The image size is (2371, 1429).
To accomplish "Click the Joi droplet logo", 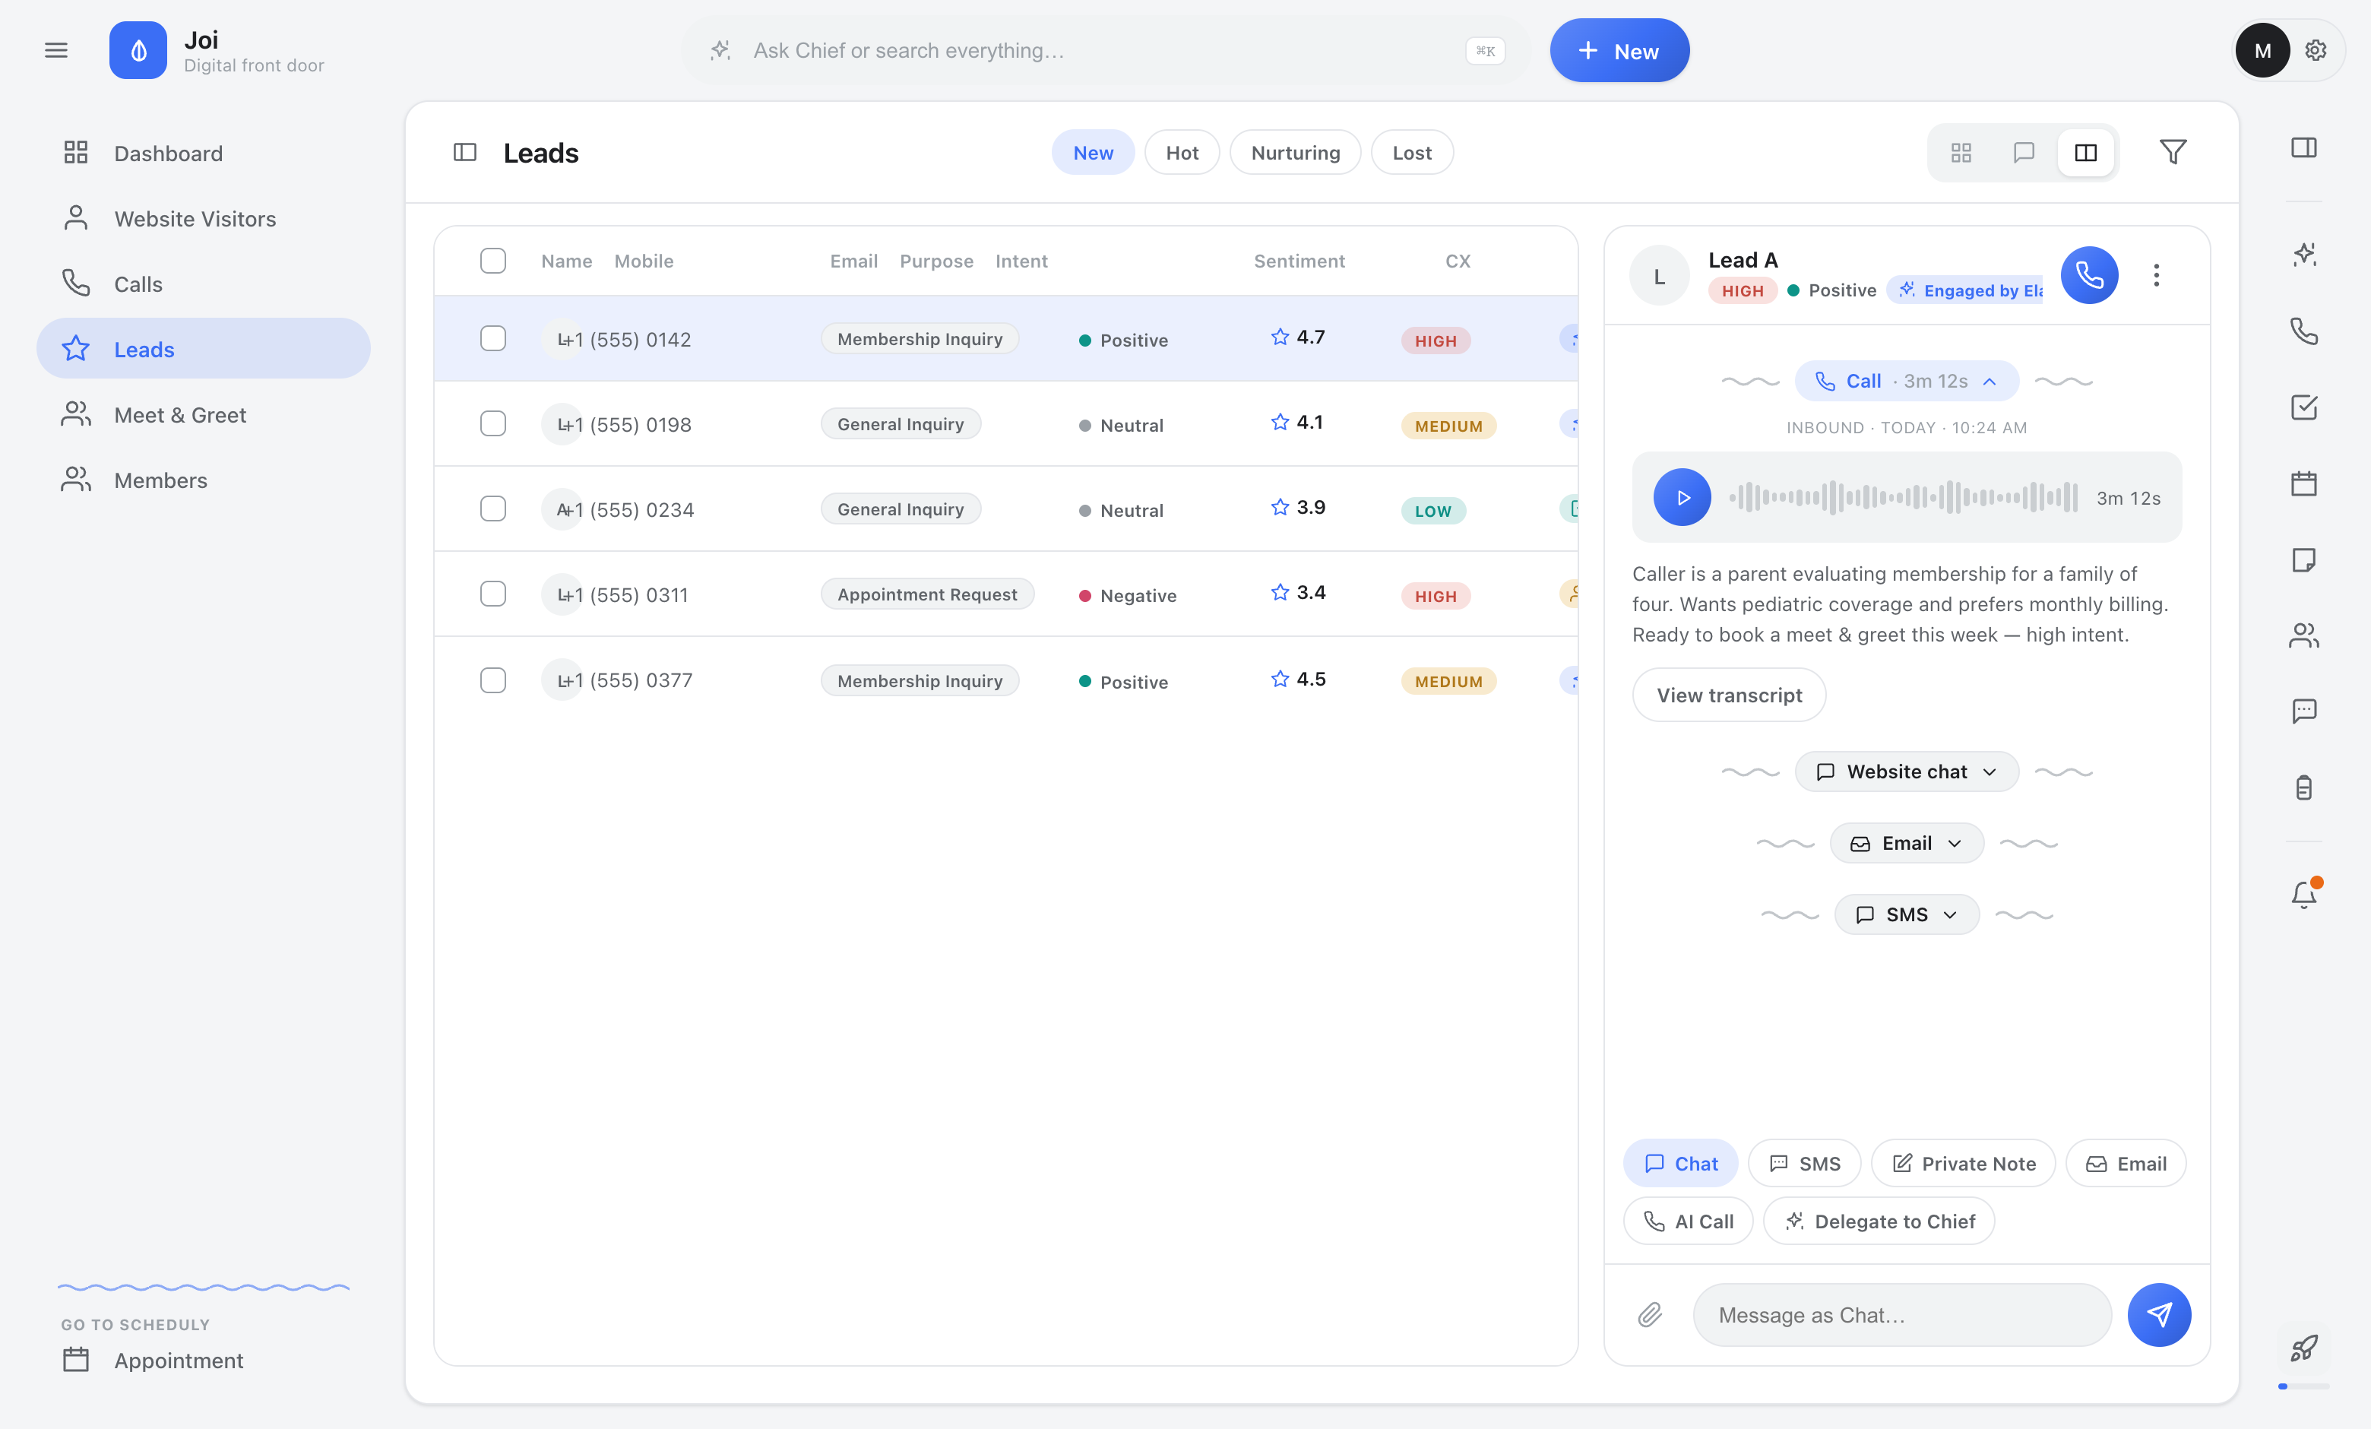I will [138, 50].
